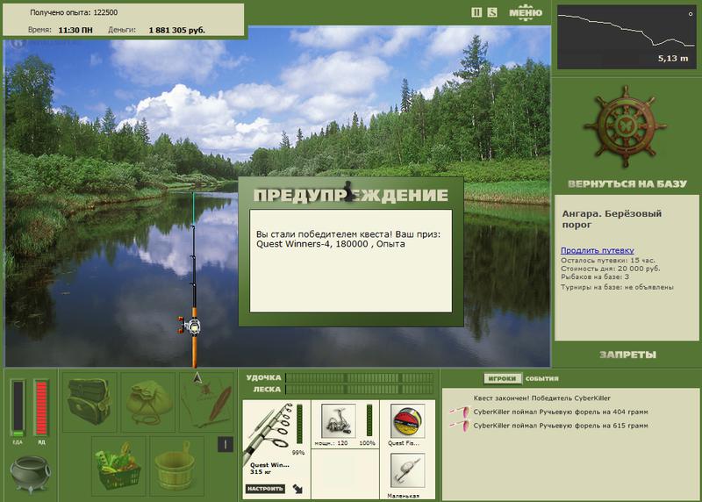The image size is (702, 502).
Task: Click the money value 1 881 305 руб.
Action: click(x=177, y=30)
